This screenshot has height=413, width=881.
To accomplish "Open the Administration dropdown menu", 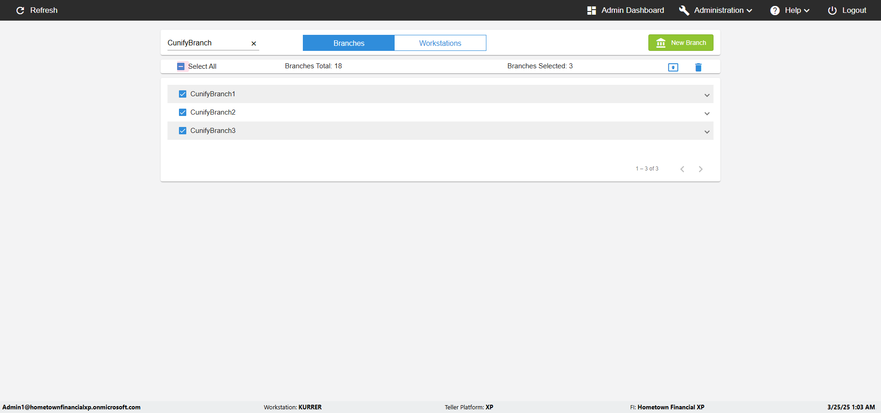I will point(716,10).
